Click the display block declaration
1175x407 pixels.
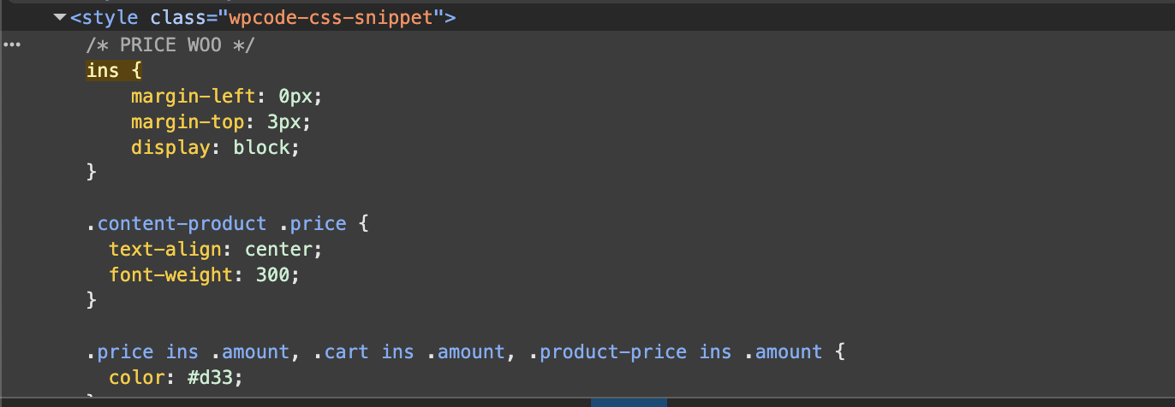(216, 147)
